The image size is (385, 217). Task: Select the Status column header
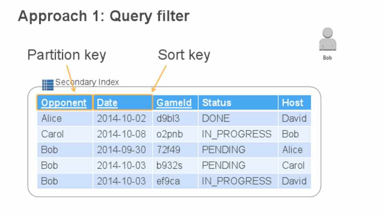[x=217, y=103]
